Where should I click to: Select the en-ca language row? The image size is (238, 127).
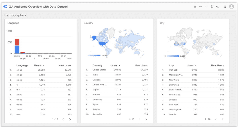(41, 100)
